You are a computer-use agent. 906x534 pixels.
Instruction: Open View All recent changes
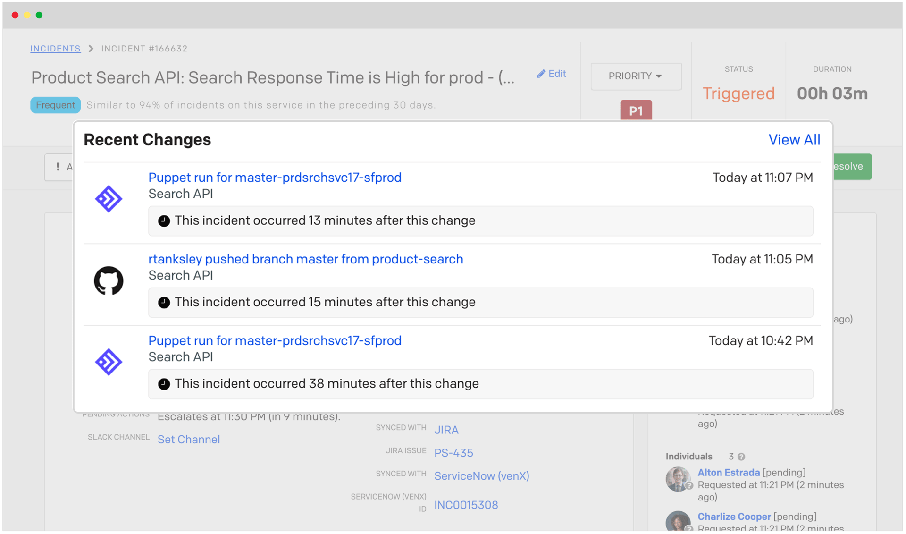click(x=794, y=140)
